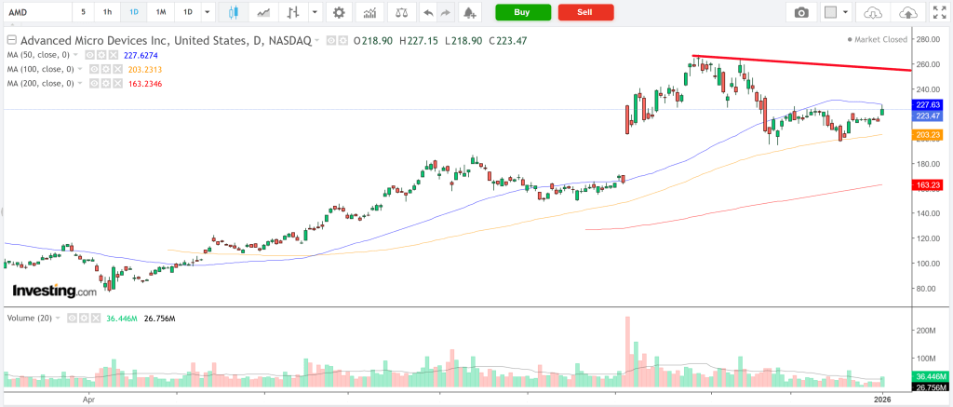
Task: Open chart settings gear in the toolbar
Action: (x=339, y=12)
